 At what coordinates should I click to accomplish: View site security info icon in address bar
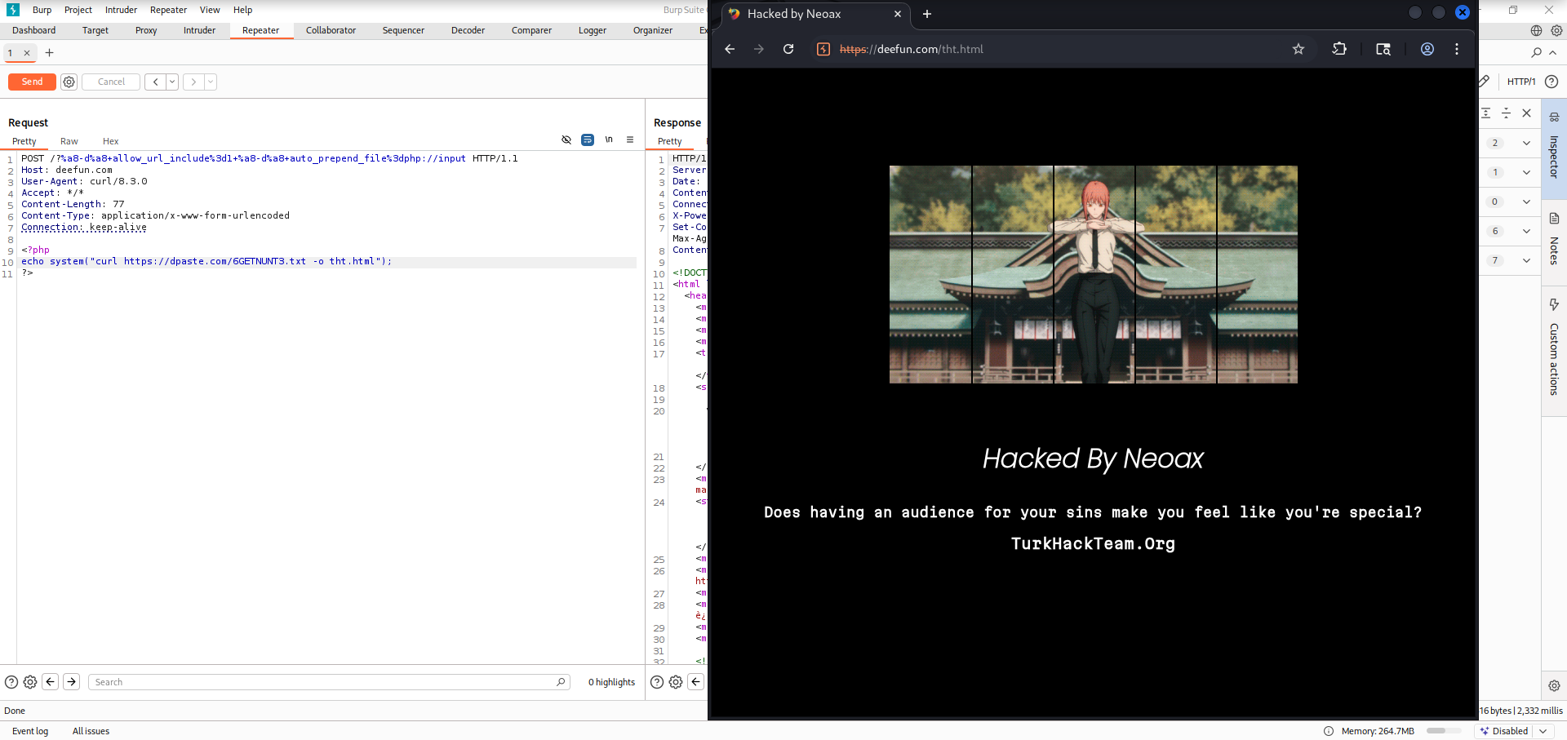click(x=823, y=49)
